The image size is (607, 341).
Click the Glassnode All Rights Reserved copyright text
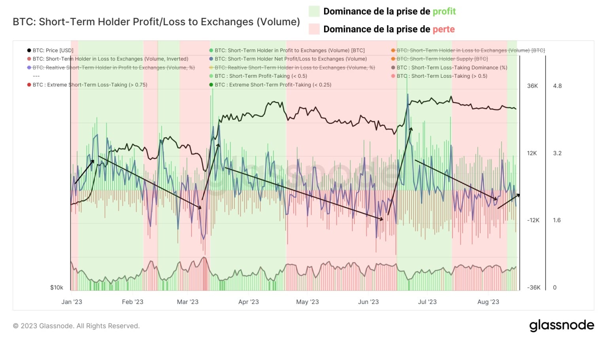coord(76,326)
